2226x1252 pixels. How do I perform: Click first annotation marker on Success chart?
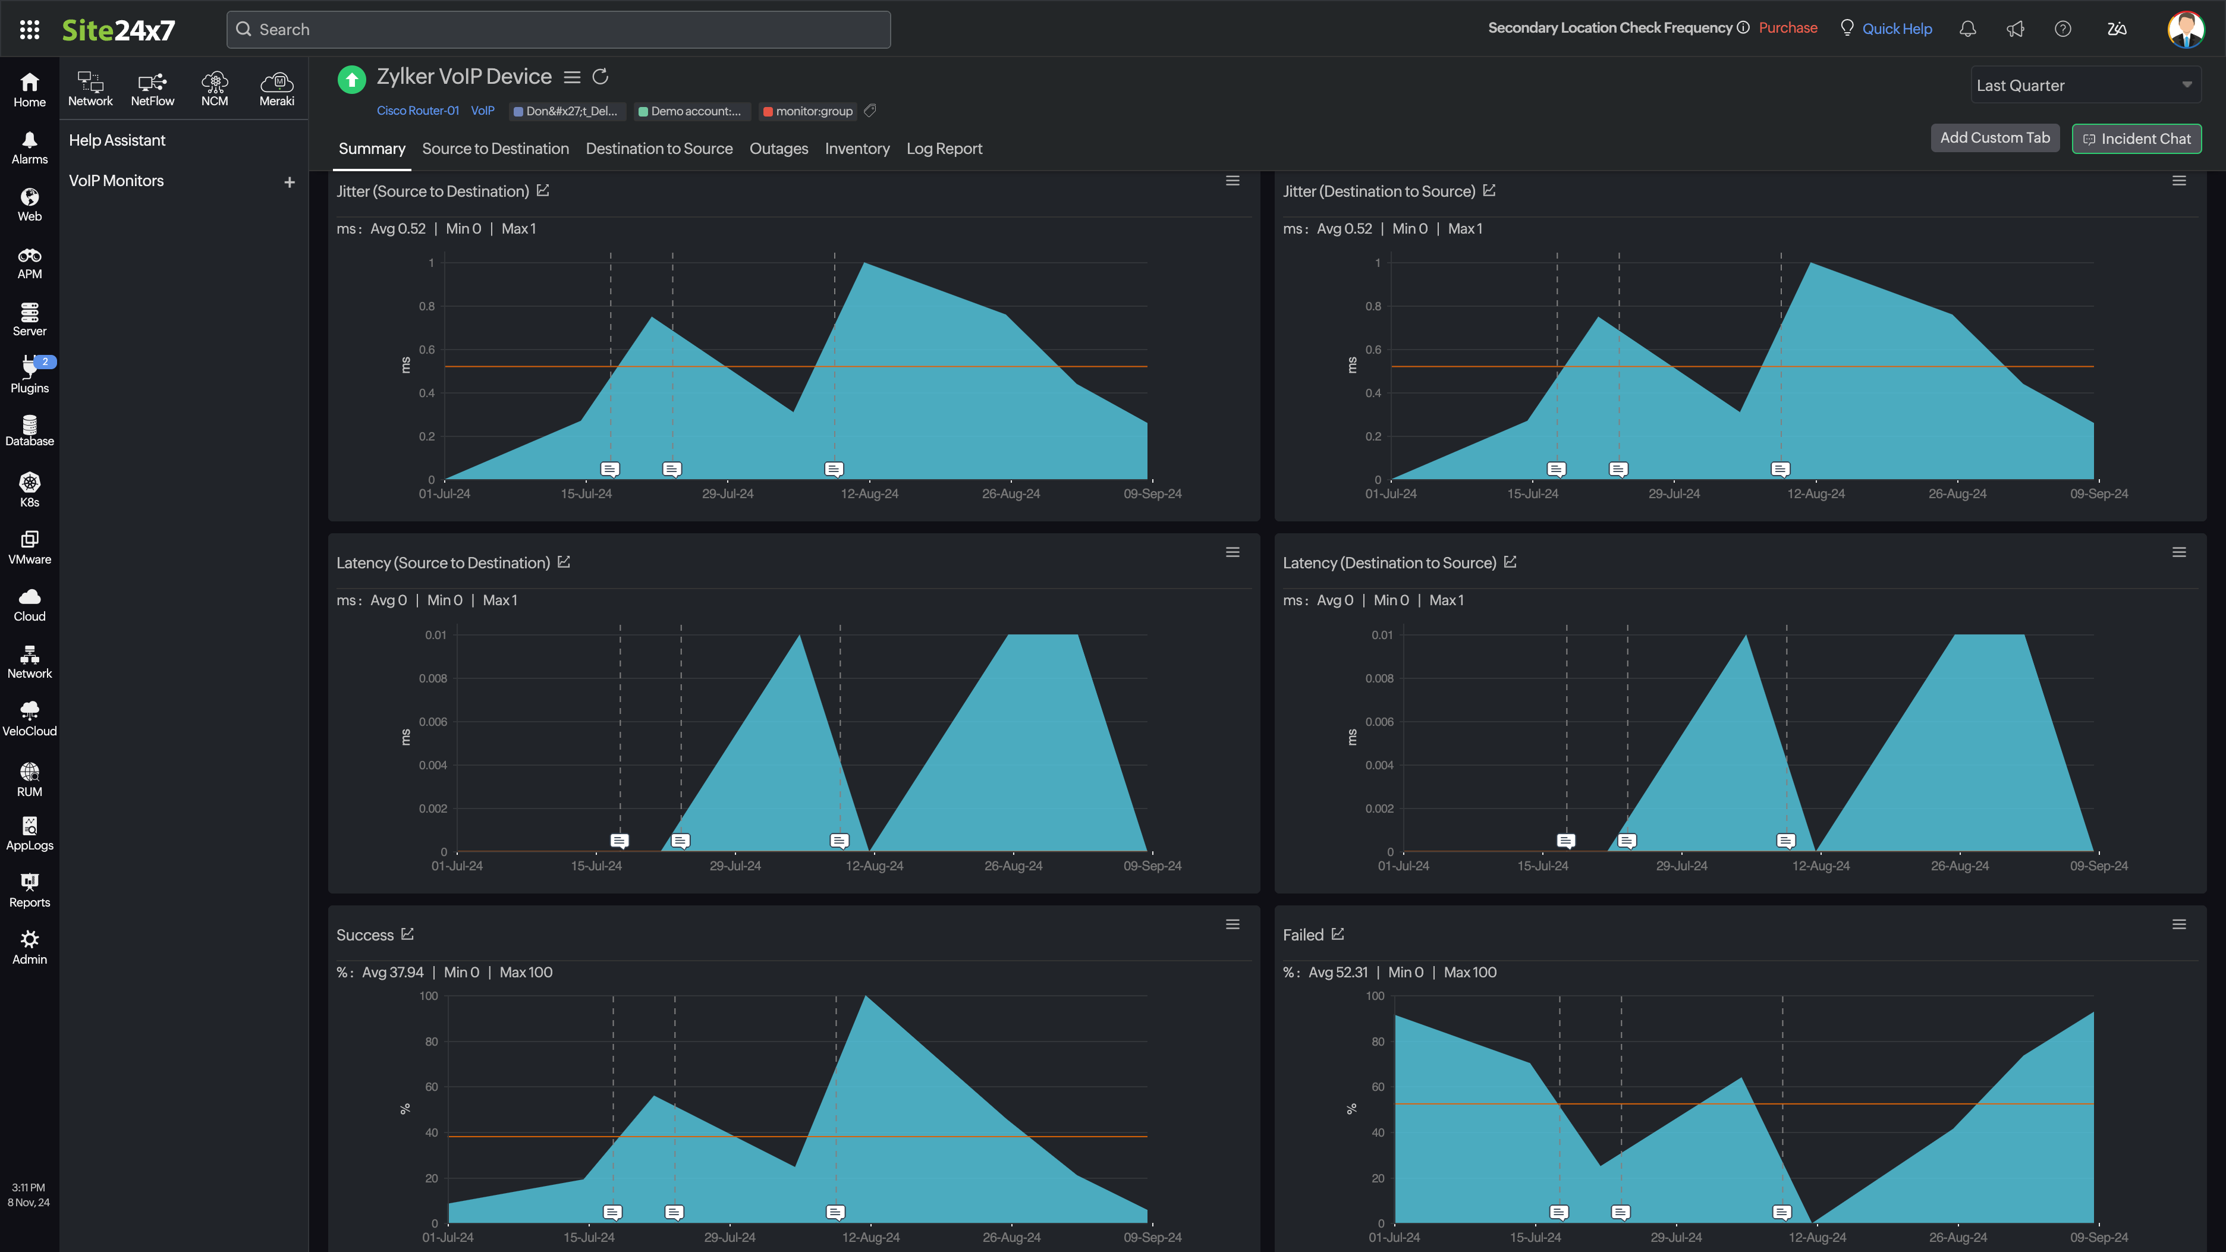[x=612, y=1212]
